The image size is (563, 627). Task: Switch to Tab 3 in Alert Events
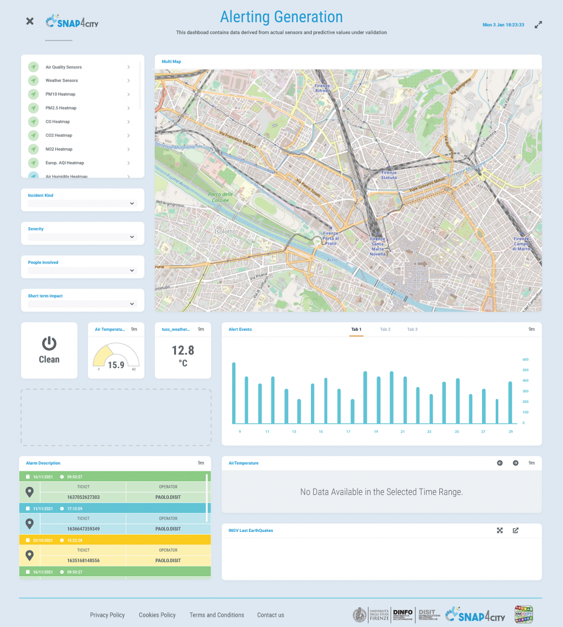pyautogui.click(x=412, y=330)
